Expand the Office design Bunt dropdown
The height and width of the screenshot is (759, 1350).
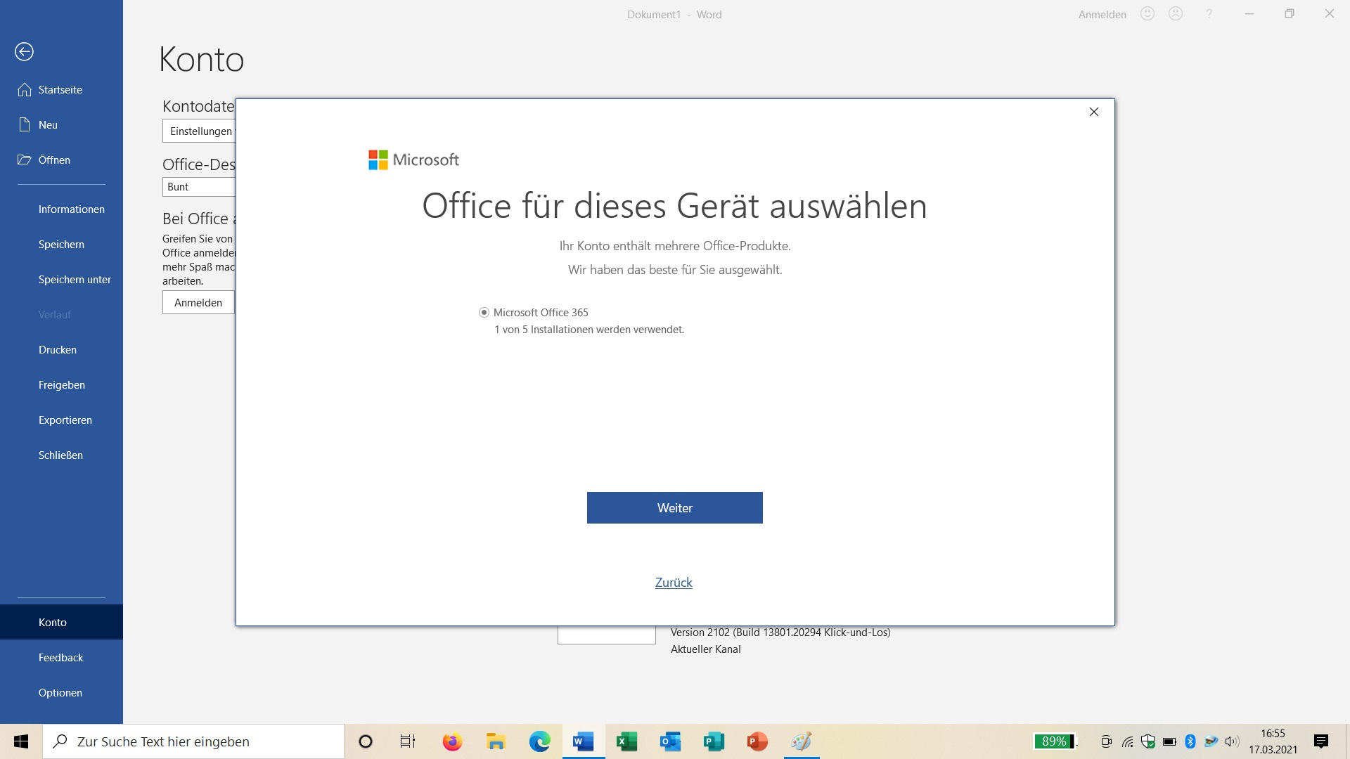click(199, 187)
